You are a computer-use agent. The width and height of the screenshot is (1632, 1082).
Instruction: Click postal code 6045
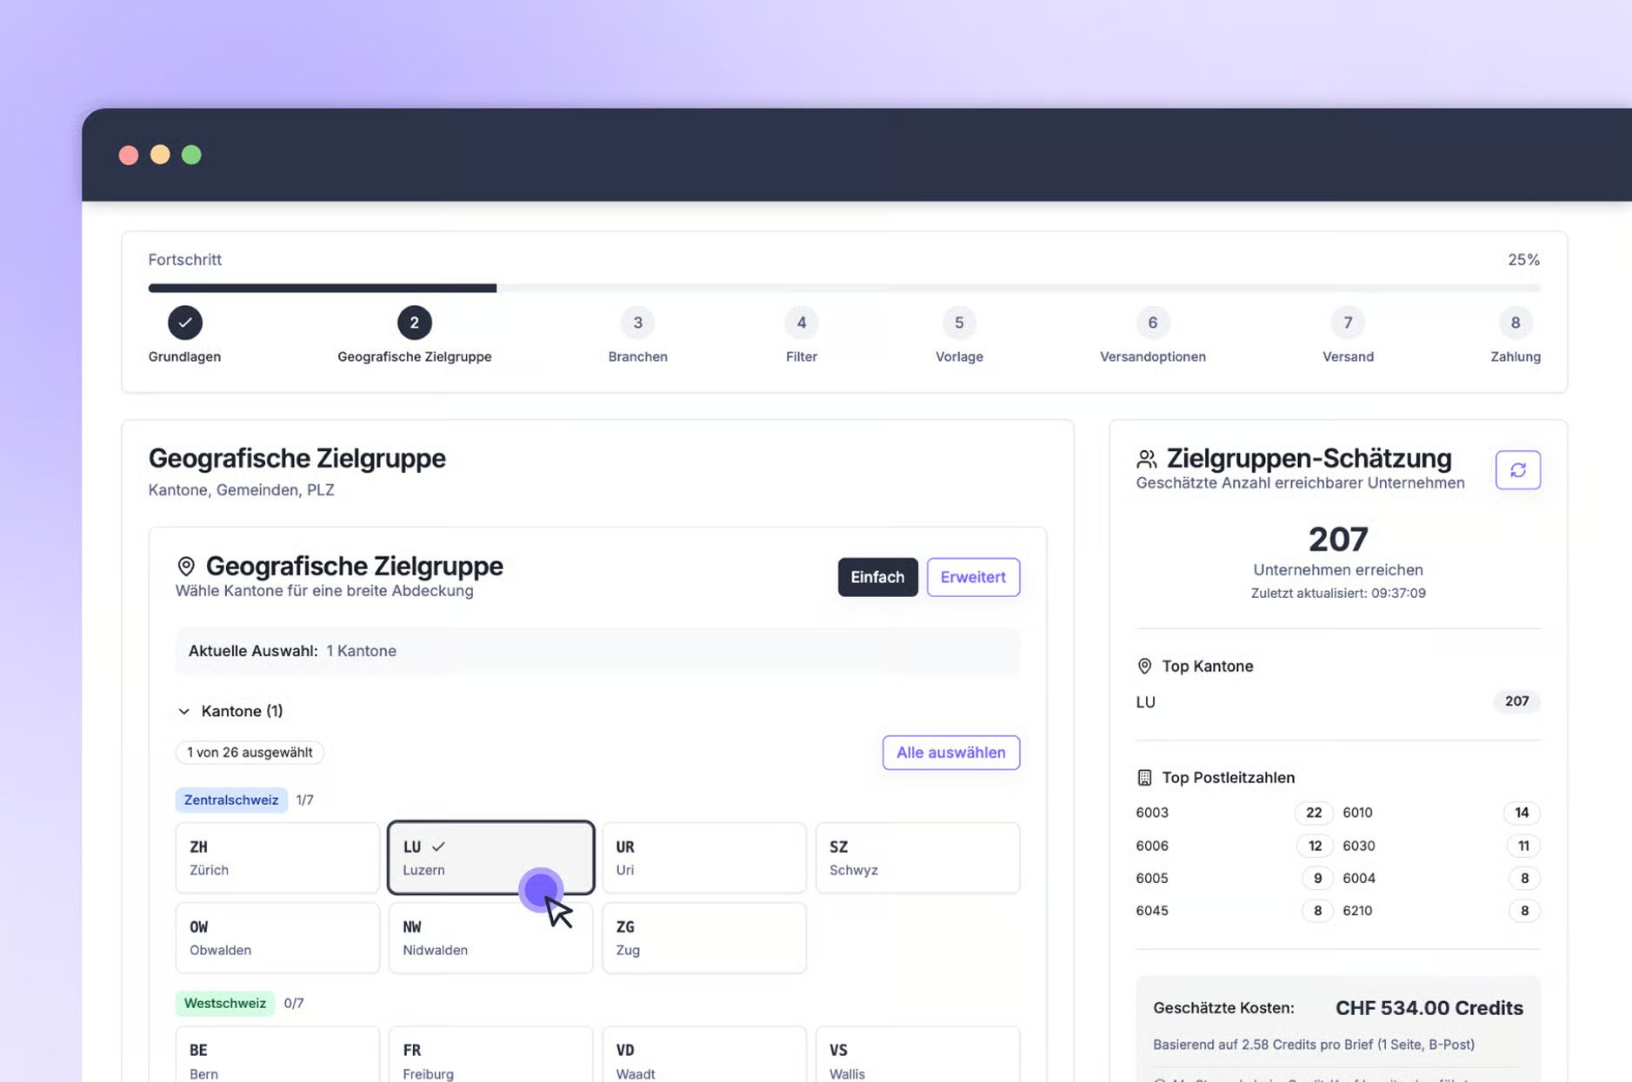pos(1152,911)
